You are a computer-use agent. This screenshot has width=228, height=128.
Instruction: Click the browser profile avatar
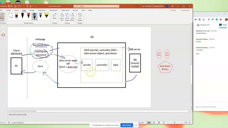pyautogui.click(x=226, y=19)
